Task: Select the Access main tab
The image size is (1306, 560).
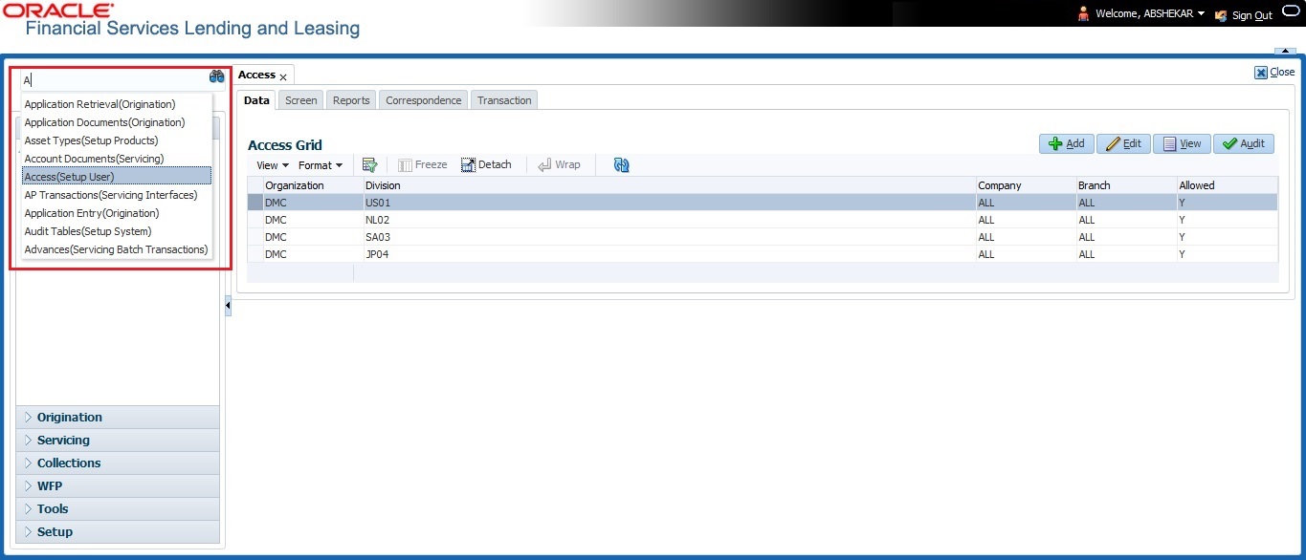Action: pyautogui.click(x=256, y=75)
